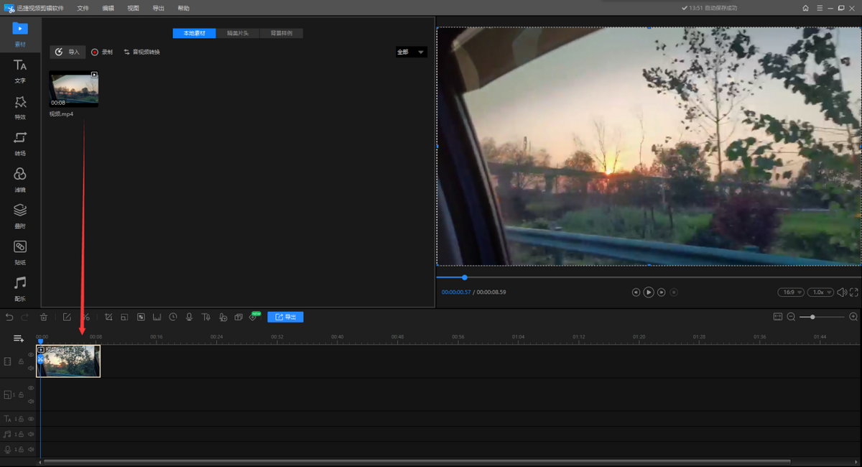Click the crop tool in timeline toolbar
The width and height of the screenshot is (862, 467).
(x=108, y=317)
